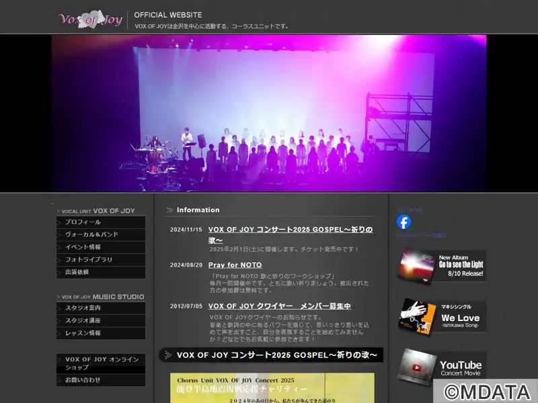Open the プロフィール menu item
538x403 pixels.
101,222
